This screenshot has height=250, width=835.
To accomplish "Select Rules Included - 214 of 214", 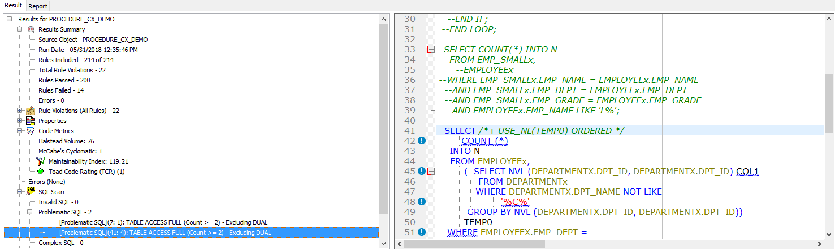I will (x=76, y=60).
